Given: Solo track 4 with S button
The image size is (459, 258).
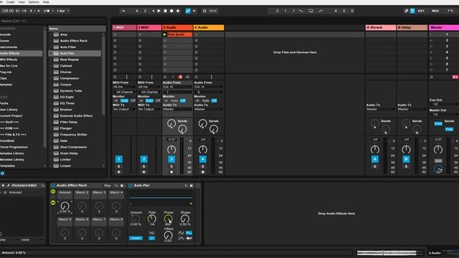Looking at the screenshot, I should [202, 166].
